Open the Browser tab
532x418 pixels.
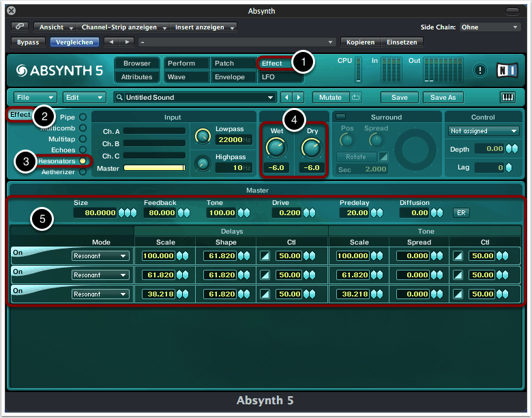pos(137,64)
